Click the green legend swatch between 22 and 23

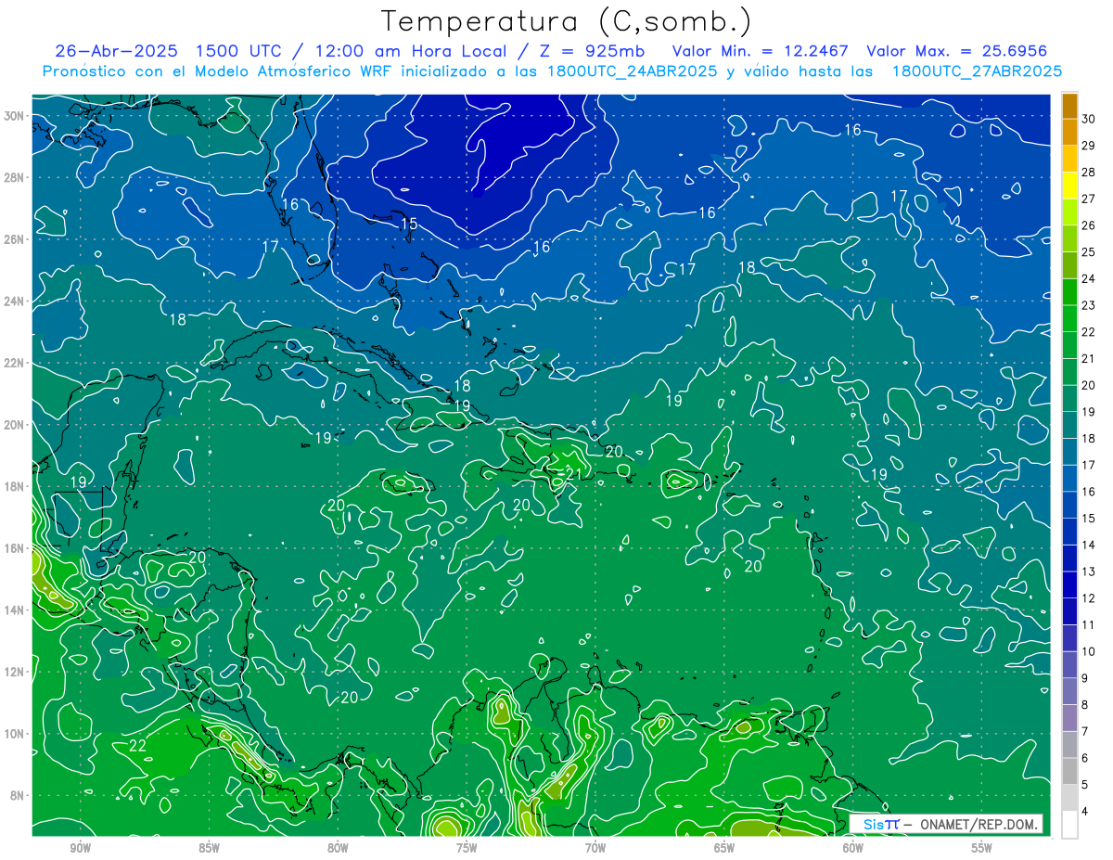tap(1069, 318)
